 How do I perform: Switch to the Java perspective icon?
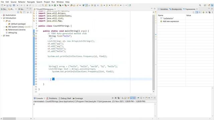[x=209, y=5]
